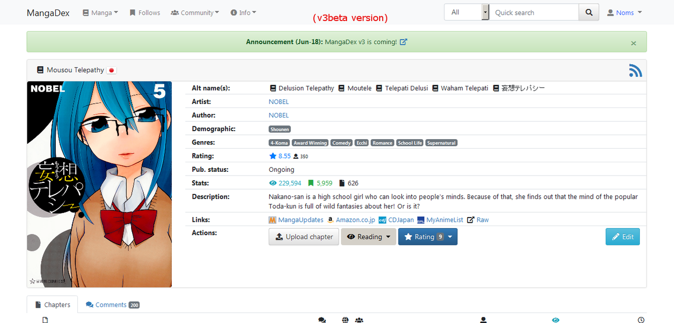Viewport: 674px width, 323px height.
Task: Click the Supernatural genre tag
Action: [441, 143]
